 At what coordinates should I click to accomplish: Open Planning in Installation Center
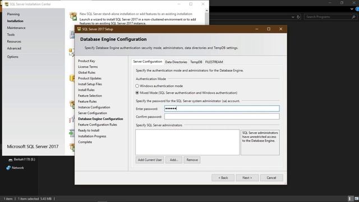point(13,14)
